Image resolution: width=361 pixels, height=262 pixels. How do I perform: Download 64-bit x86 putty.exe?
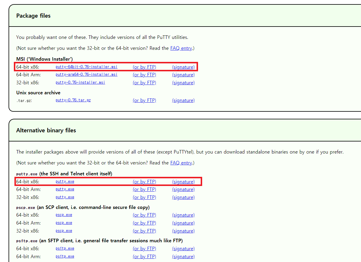pyautogui.click(x=65, y=181)
